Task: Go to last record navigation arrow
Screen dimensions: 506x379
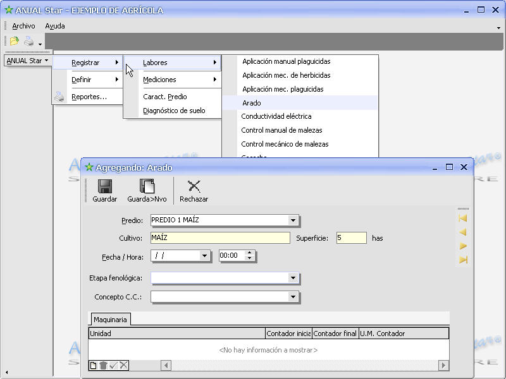Action: tap(463, 260)
